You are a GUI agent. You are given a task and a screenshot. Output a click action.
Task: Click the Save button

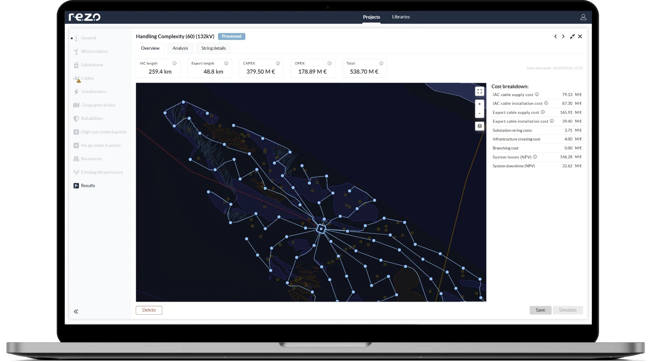point(540,310)
